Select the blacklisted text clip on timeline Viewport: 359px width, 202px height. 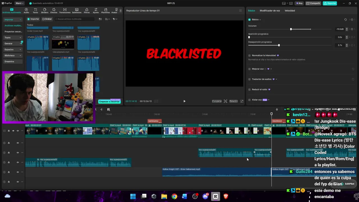278,121
